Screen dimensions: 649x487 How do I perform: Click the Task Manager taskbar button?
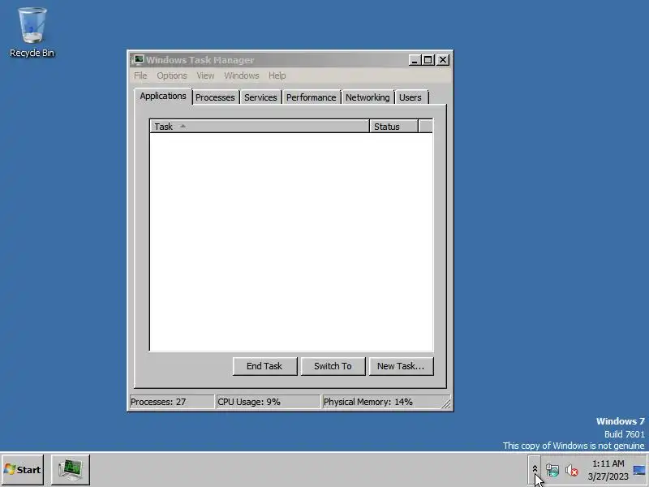pyautogui.click(x=71, y=470)
